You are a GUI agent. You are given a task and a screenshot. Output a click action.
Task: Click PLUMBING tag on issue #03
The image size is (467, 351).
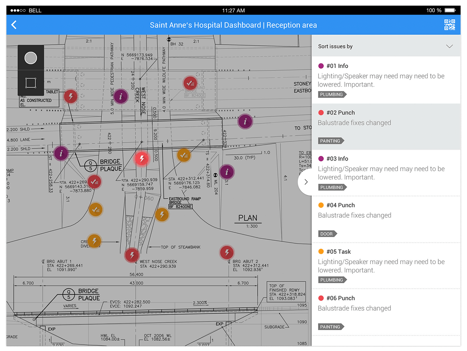[x=332, y=188]
